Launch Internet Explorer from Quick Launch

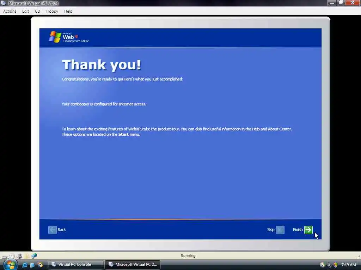point(24,265)
